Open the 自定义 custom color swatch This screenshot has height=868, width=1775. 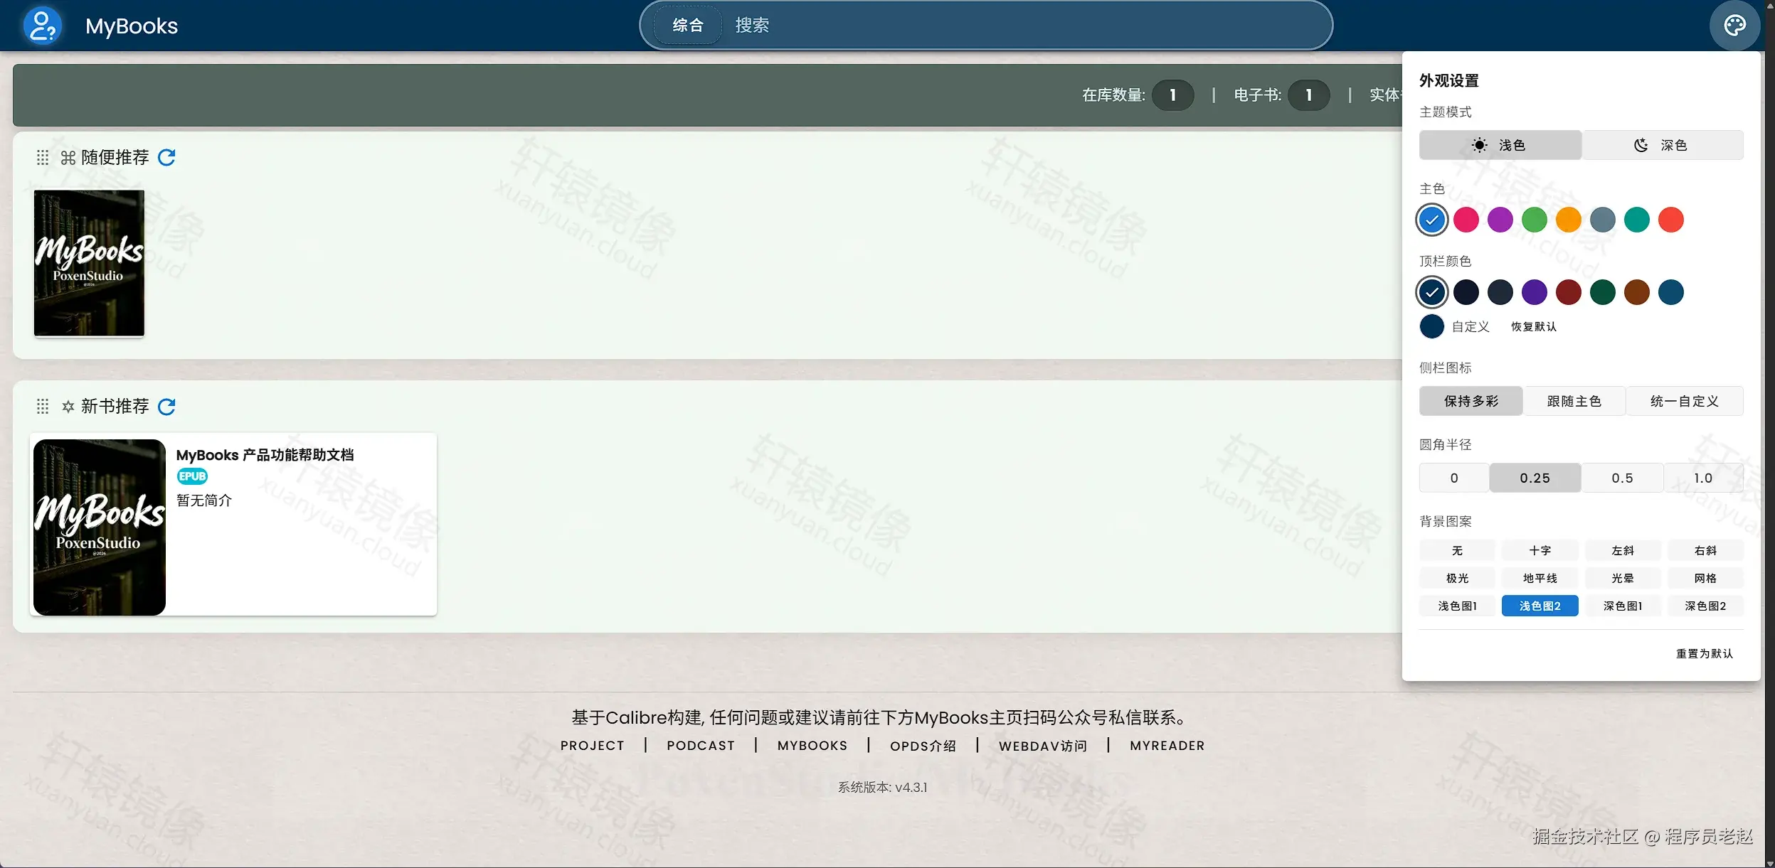(1431, 326)
